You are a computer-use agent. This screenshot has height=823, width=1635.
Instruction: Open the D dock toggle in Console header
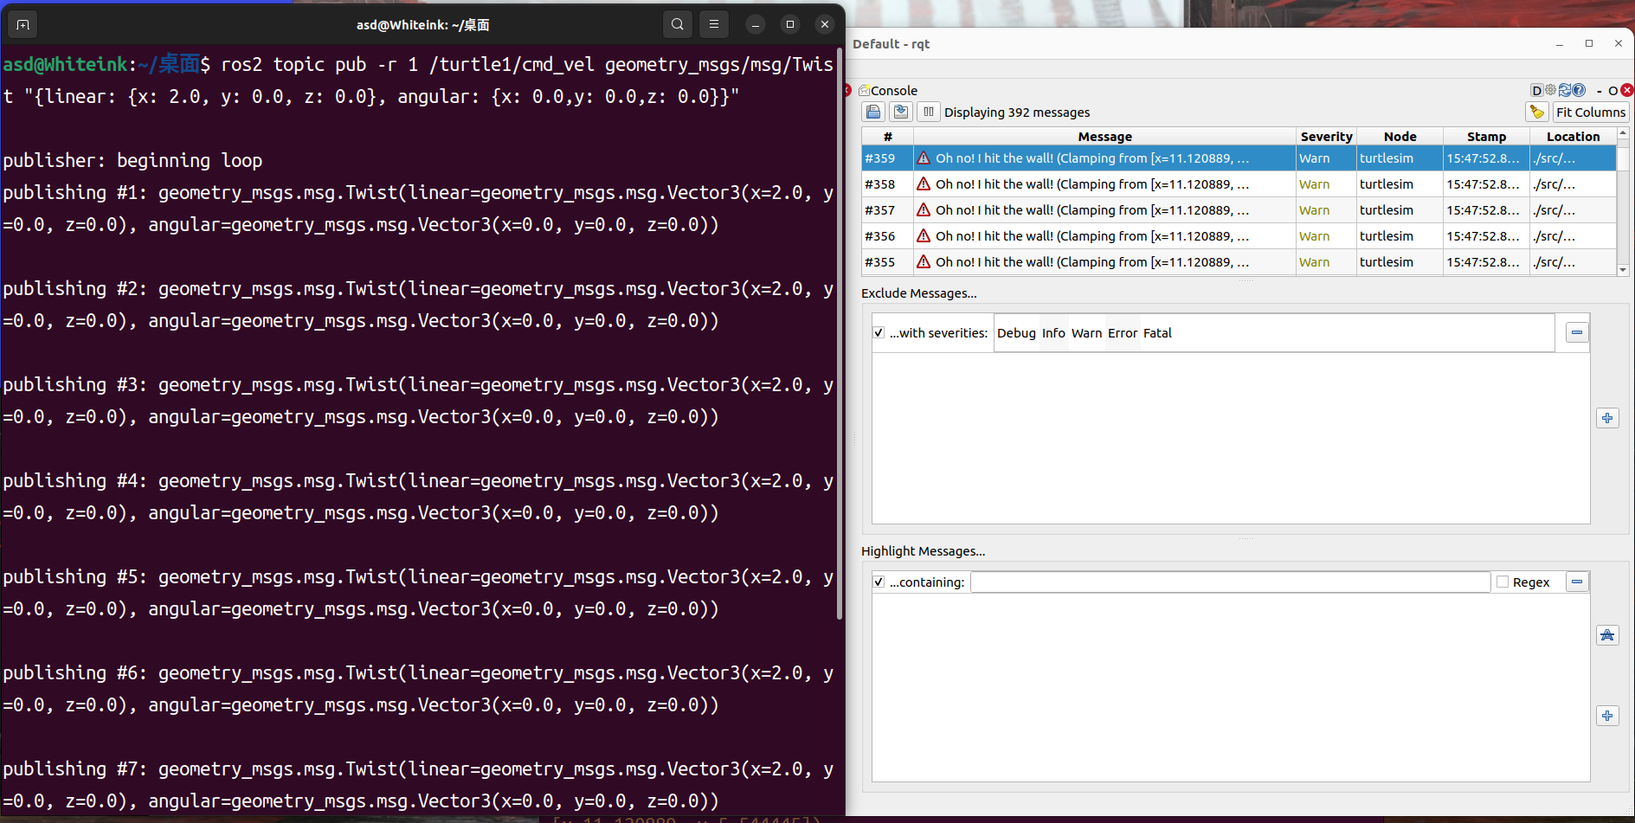[x=1537, y=90]
